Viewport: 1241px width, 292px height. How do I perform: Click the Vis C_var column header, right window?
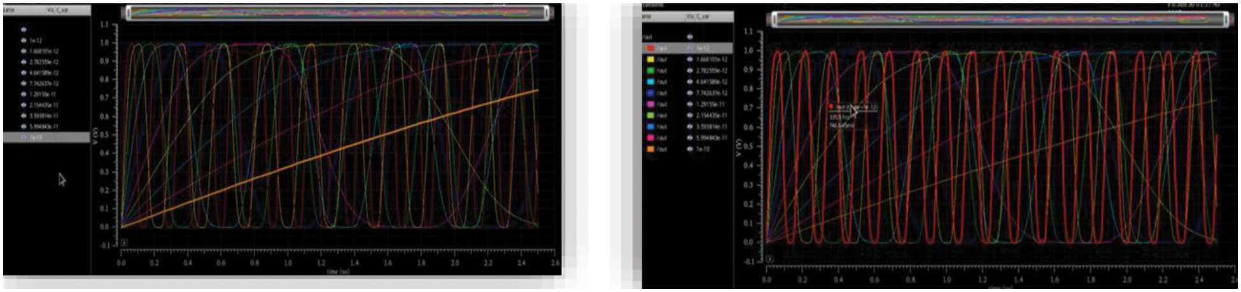pyautogui.click(x=700, y=17)
